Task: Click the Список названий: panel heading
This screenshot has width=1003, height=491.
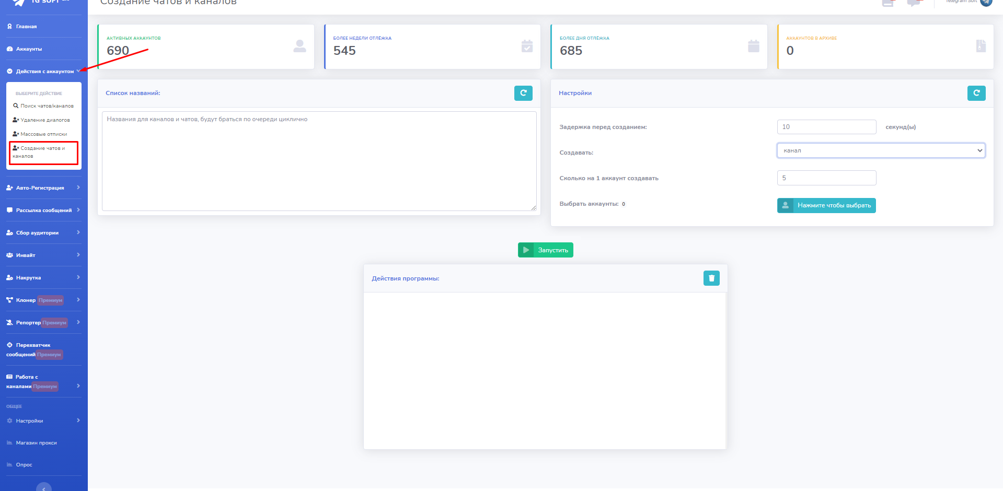Action: 133,93
